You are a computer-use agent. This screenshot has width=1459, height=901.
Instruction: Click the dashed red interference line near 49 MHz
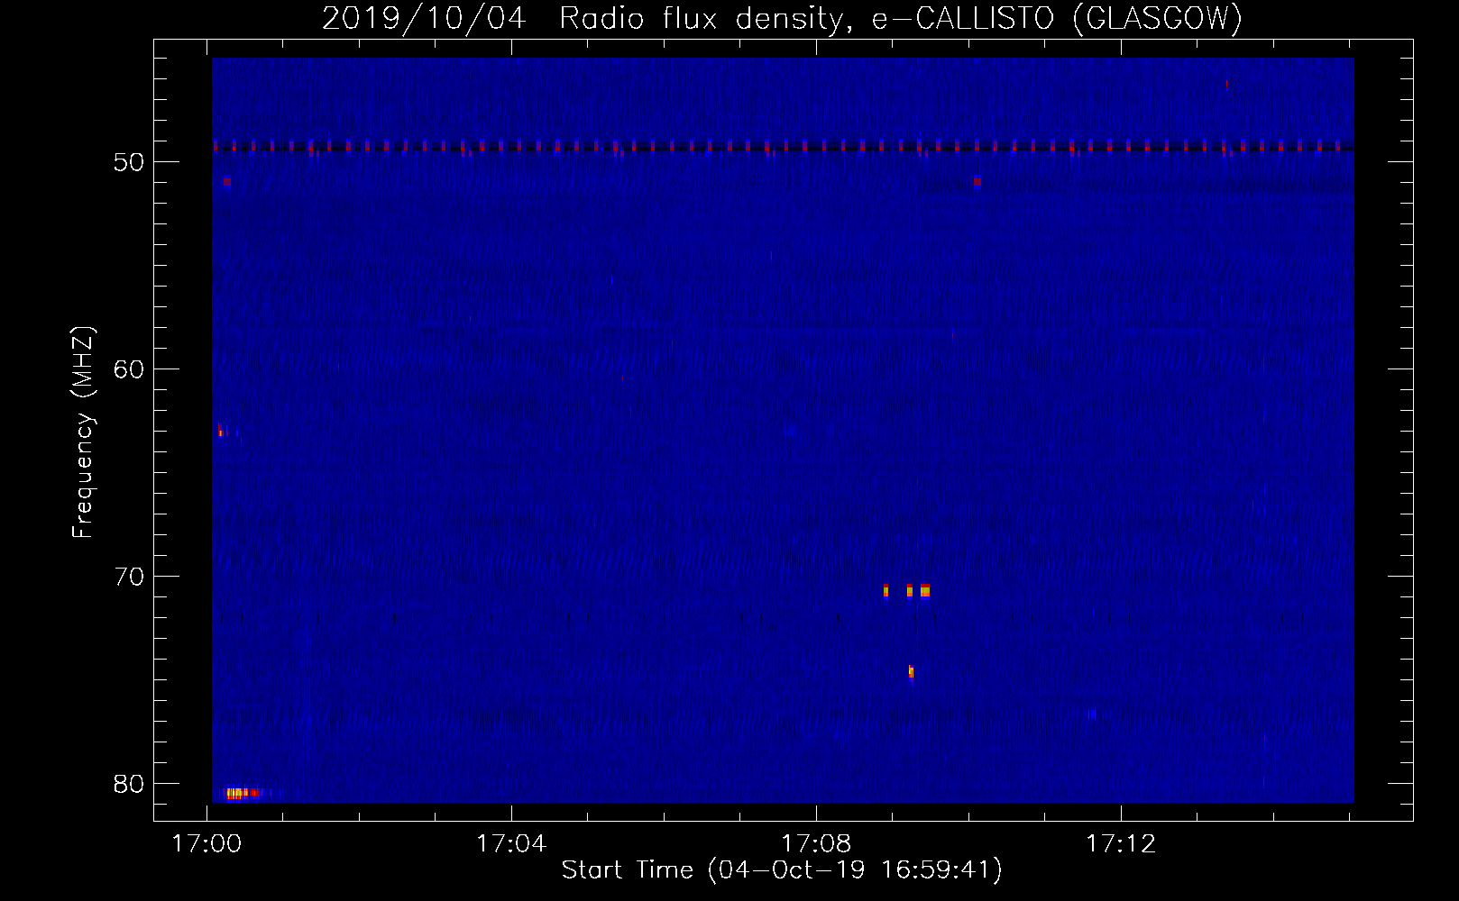783,146
